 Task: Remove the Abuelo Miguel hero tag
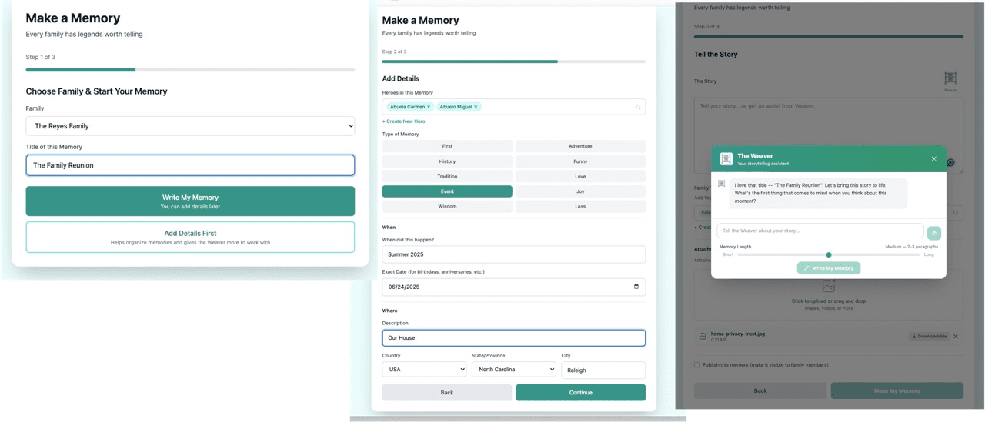tap(476, 107)
